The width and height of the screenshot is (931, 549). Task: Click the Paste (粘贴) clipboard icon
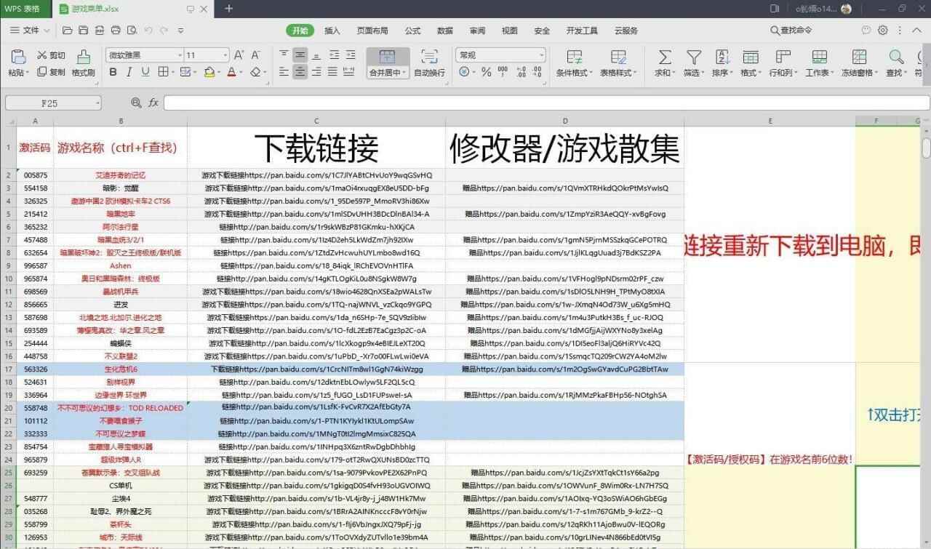pyautogui.click(x=18, y=57)
